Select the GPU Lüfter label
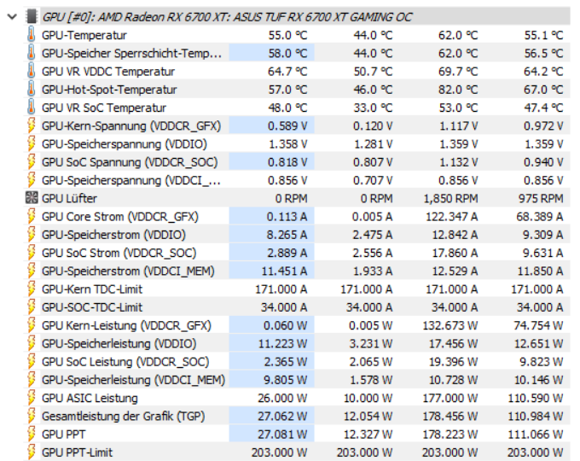The width and height of the screenshot is (580, 461). (69, 198)
